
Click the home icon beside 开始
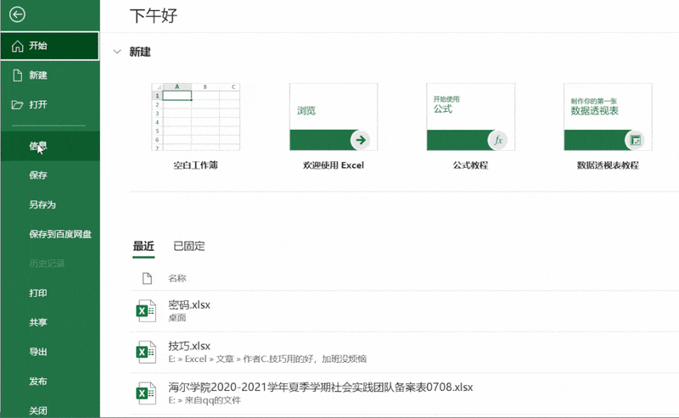pos(17,46)
